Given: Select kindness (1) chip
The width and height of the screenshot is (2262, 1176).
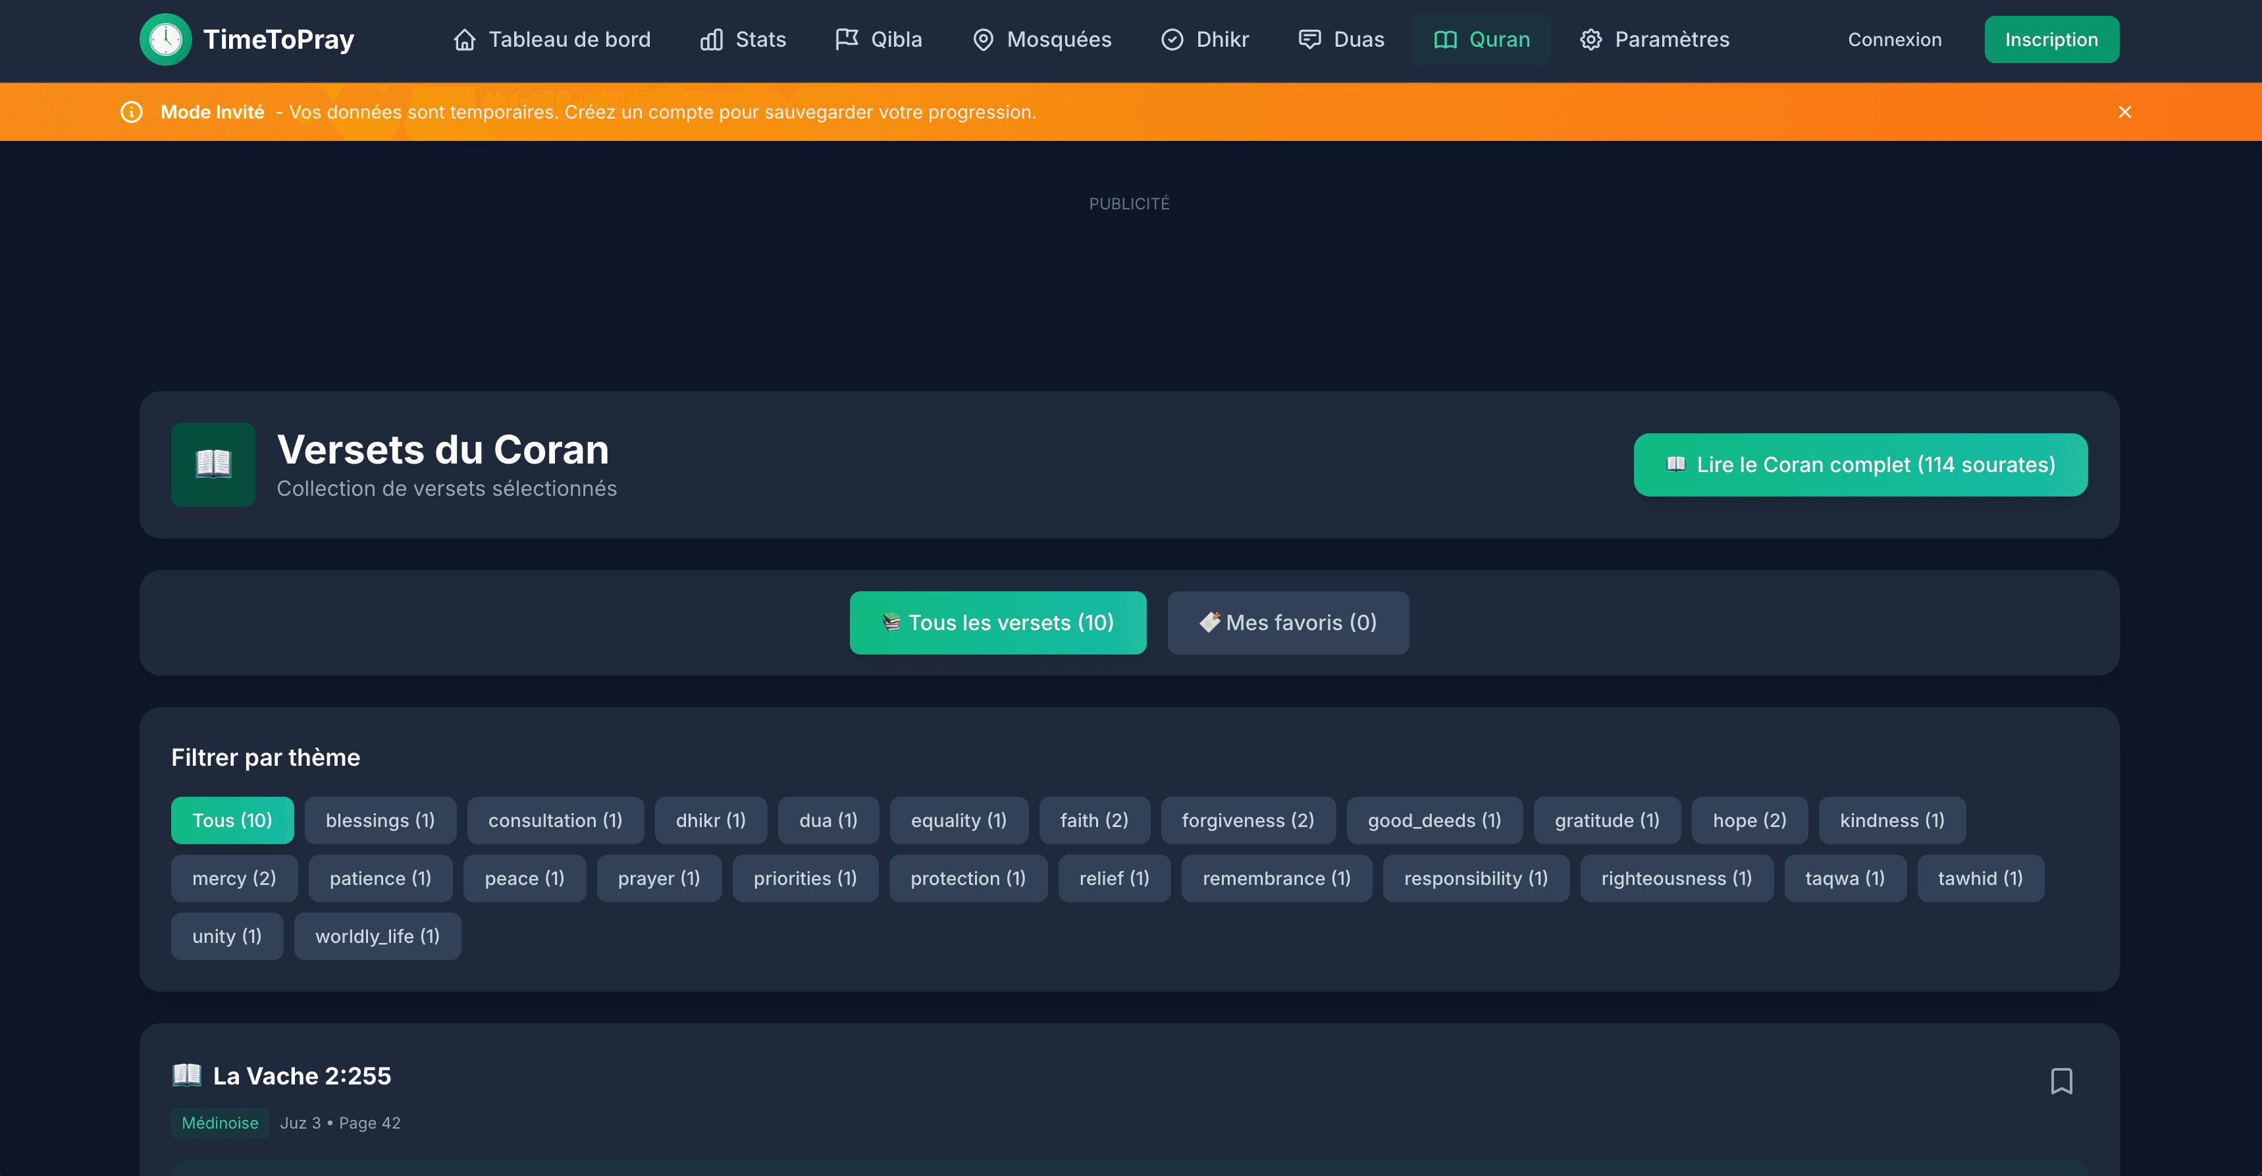Looking at the screenshot, I should (x=1892, y=820).
